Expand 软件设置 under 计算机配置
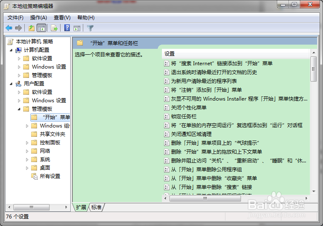 pyautogui.click(x=19, y=58)
